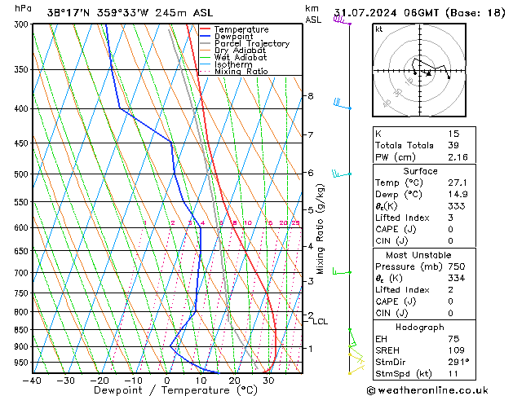Image resolution: width=513 pixels, height=396 pixels.
Task: Click the Pressure (mb) value 750
Action: pos(457,266)
